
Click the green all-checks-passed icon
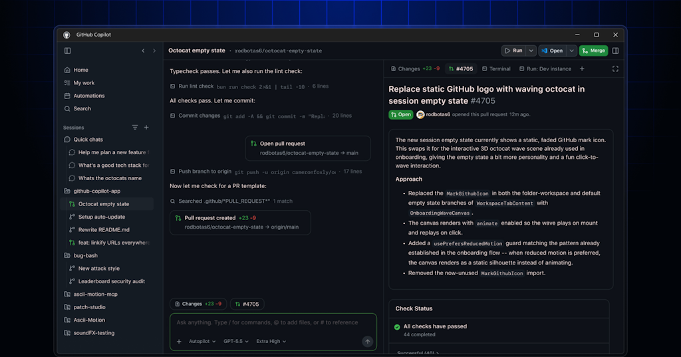397,327
